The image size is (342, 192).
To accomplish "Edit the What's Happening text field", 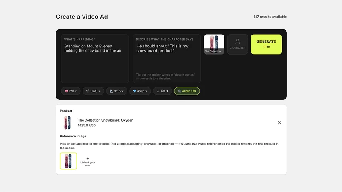I will click(95, 58).
